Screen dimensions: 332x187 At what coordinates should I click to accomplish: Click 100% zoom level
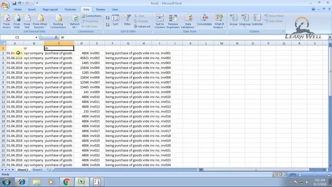point(293,175)
